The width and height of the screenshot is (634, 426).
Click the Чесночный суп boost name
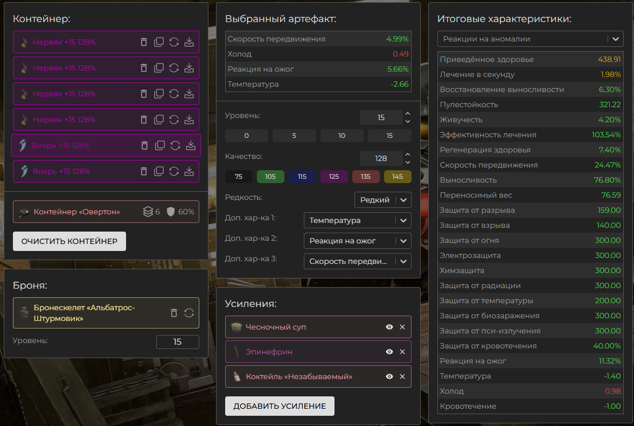pos(276,327)
